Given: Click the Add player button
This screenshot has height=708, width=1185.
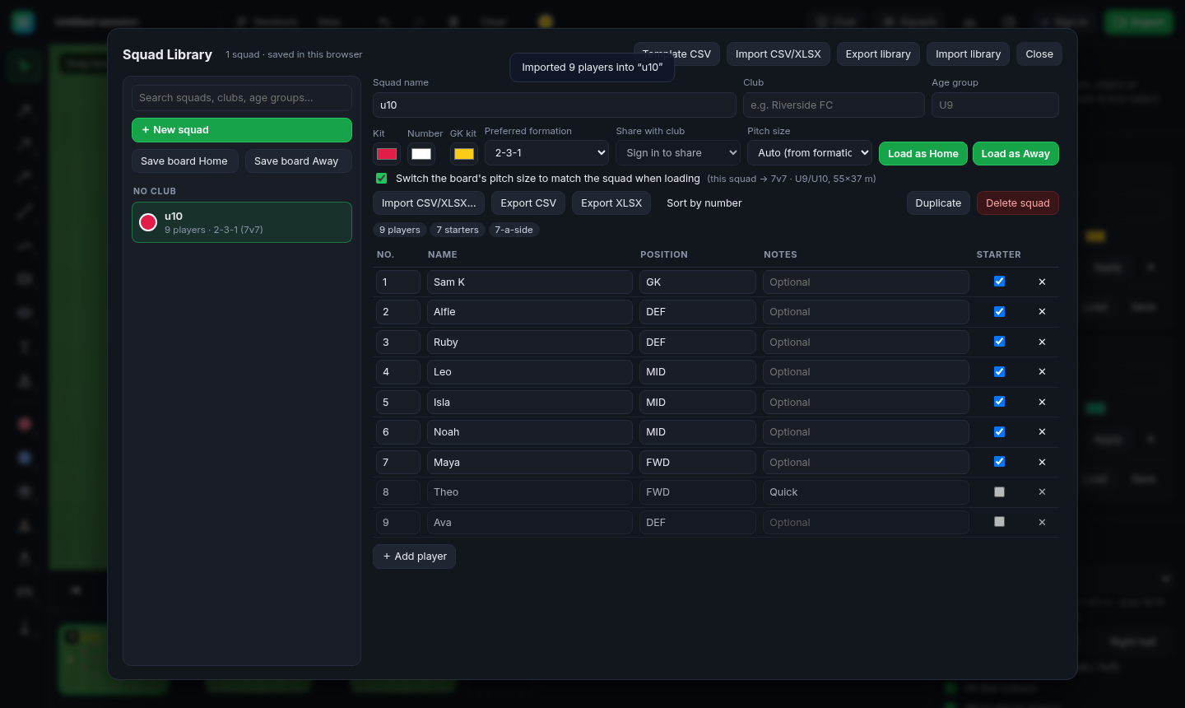Looking at the screenshot, I should click(414, 557).
